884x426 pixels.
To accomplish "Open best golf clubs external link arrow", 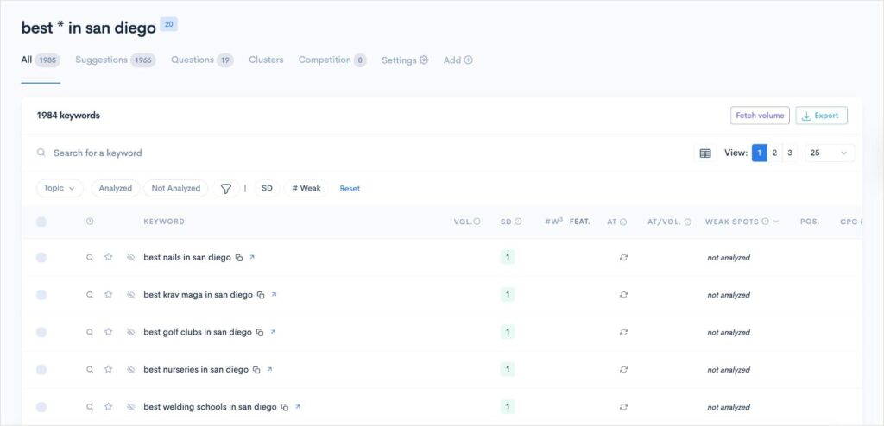I will point(273,332).
